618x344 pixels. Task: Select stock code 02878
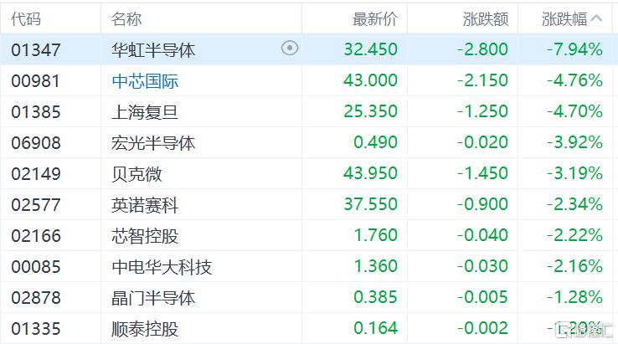[36, 298]
